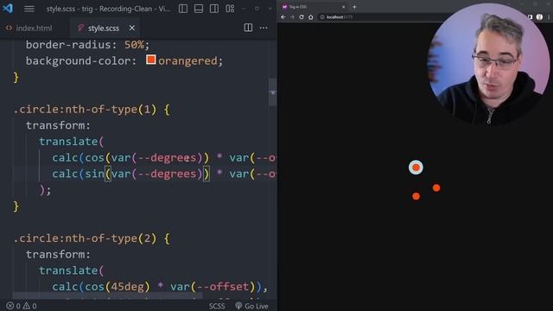Go back in the browser

(x=283, y=17)
